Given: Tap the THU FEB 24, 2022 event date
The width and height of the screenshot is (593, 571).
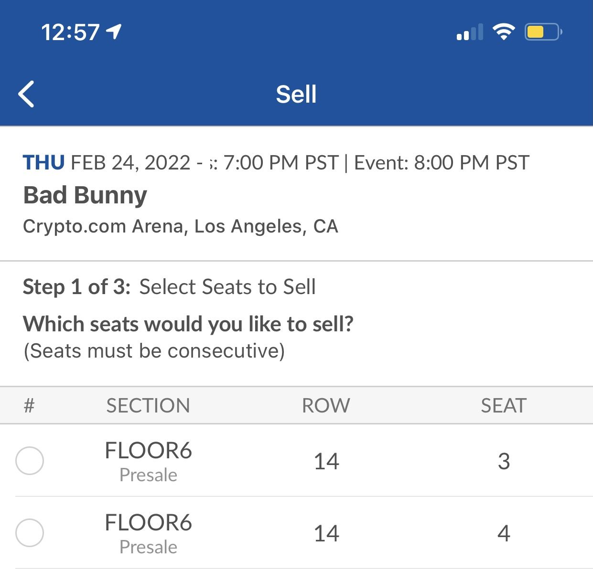Looking at the screenshot, I should (106, 163).
